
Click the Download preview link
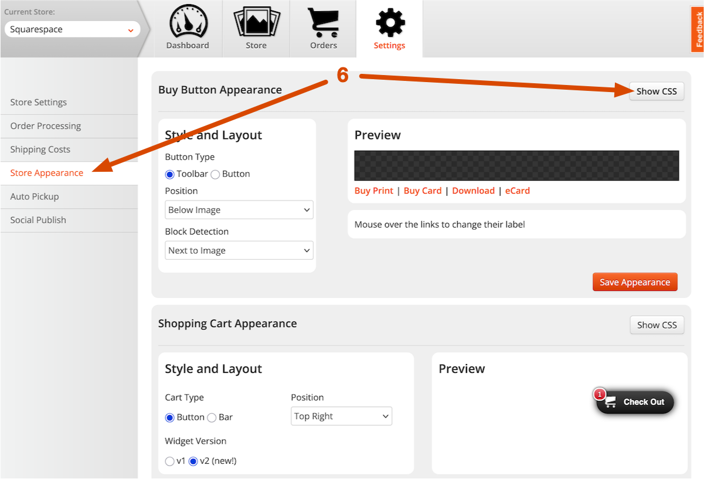(474, 191)
